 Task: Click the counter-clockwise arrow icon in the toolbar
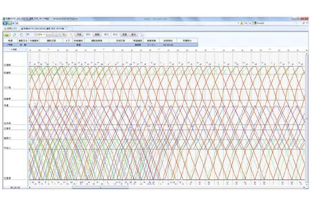tap(14, 34)
